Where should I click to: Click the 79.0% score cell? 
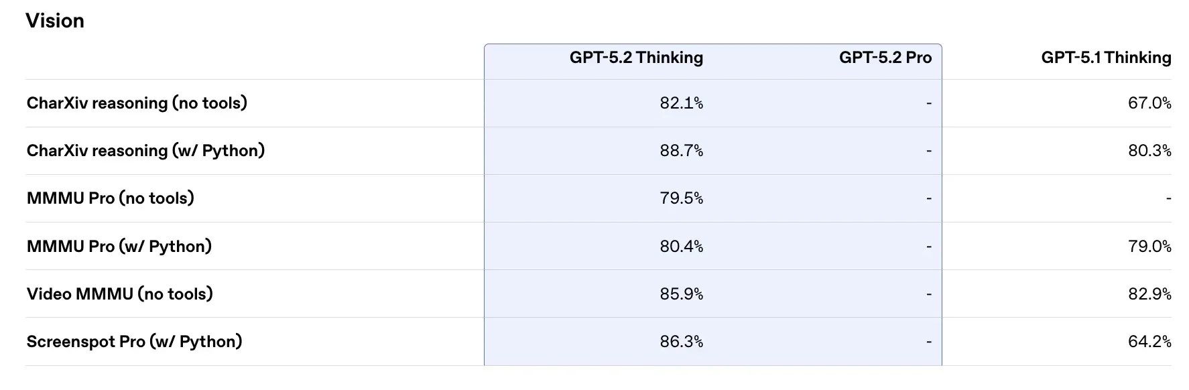[x=1149, y=247]
